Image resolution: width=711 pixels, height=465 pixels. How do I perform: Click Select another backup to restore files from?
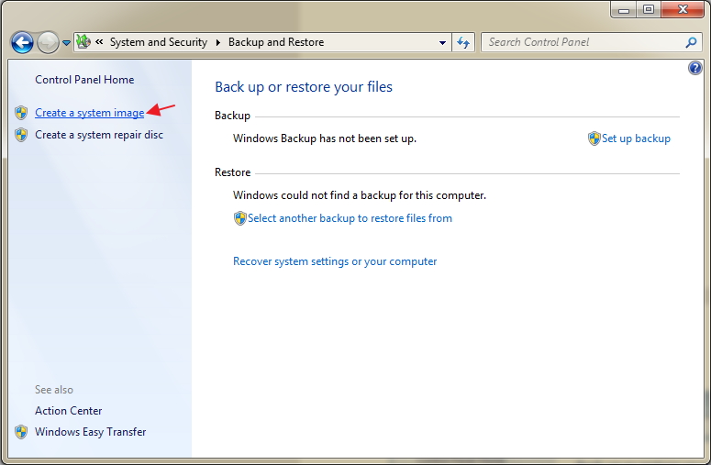point(350,218)
